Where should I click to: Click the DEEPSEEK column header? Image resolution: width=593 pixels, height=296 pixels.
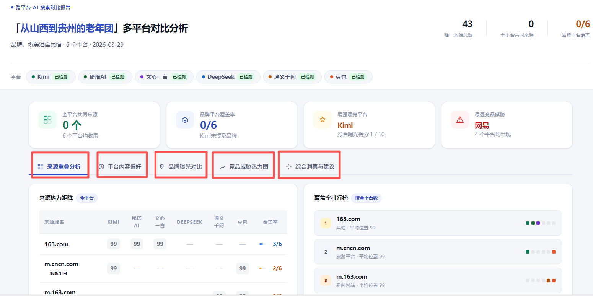189,222
